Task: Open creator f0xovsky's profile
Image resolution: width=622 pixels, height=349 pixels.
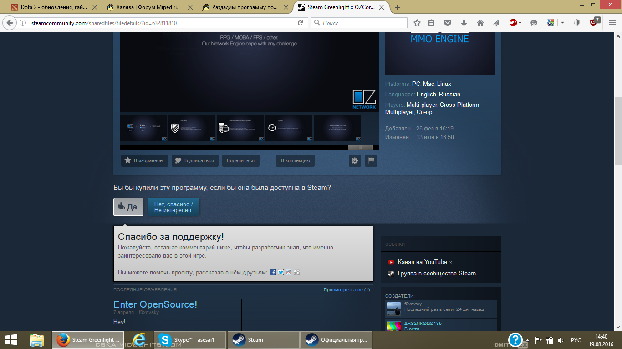Action: click(x=413, y=304)
